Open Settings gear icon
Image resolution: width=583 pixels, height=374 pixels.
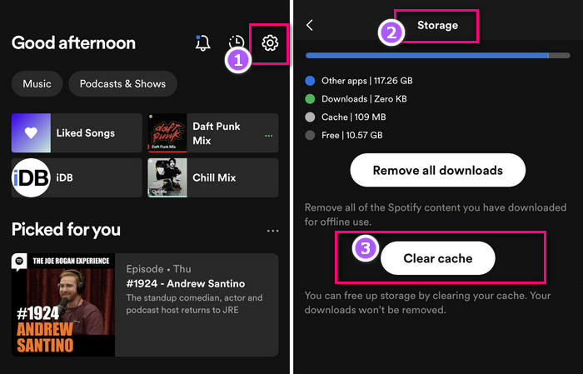[x=270, y=43]
